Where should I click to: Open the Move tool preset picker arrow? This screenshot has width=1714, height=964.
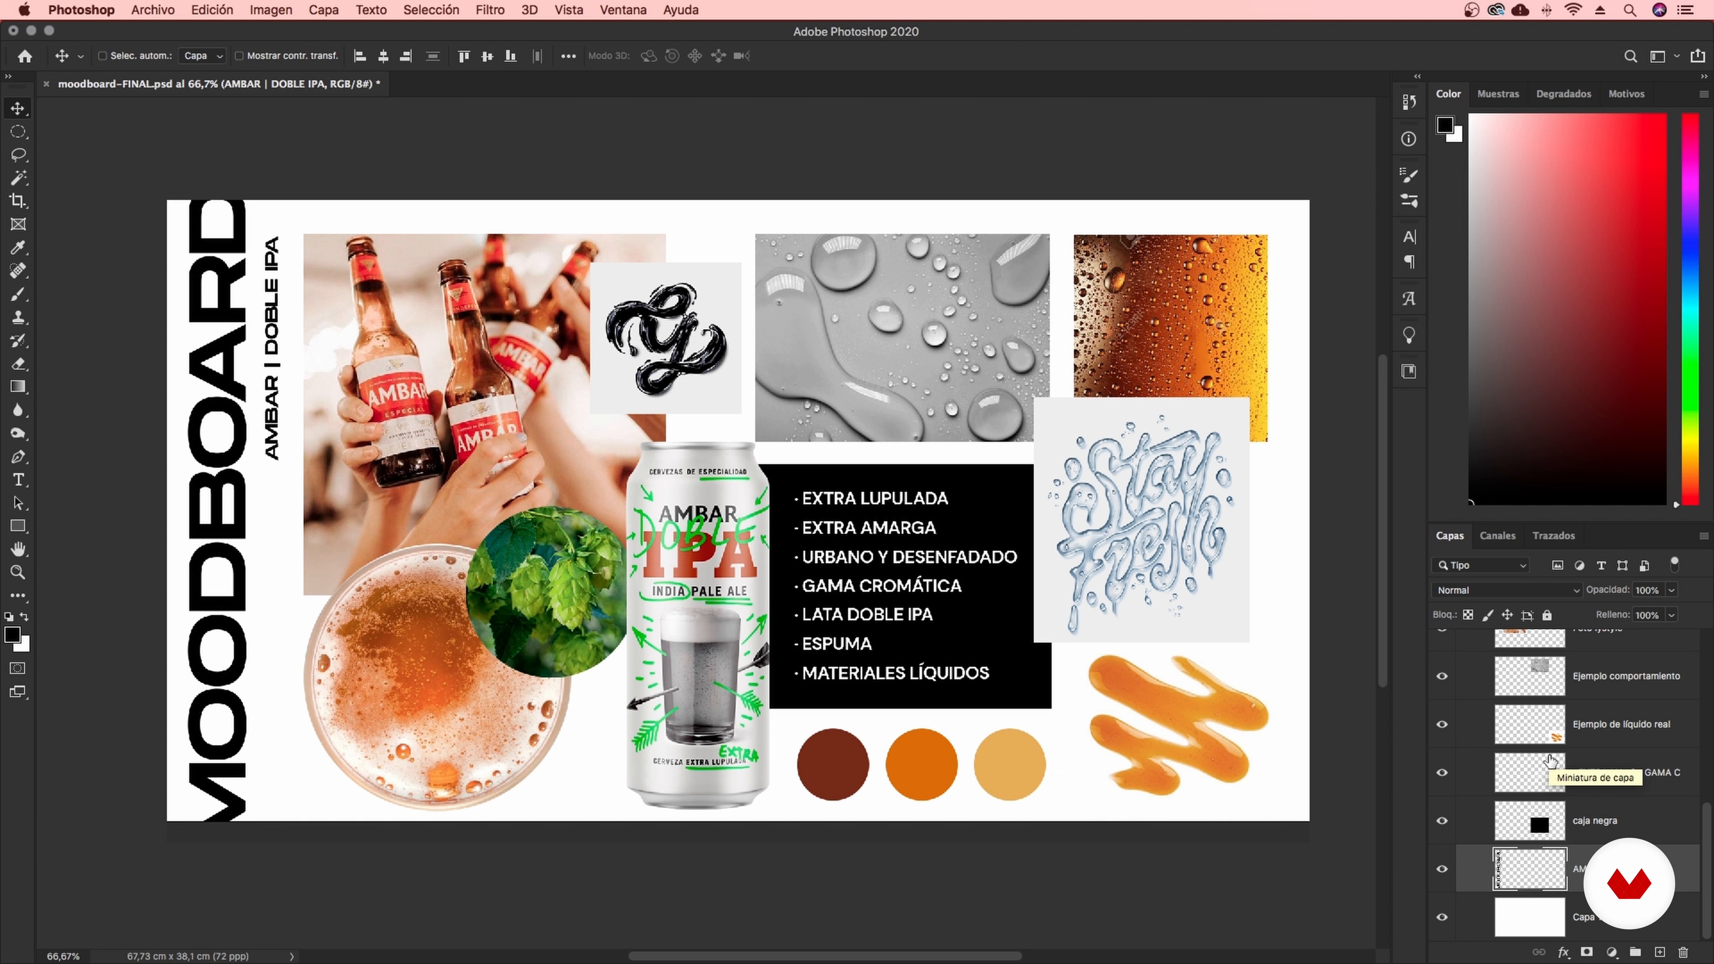coord(81,57)
